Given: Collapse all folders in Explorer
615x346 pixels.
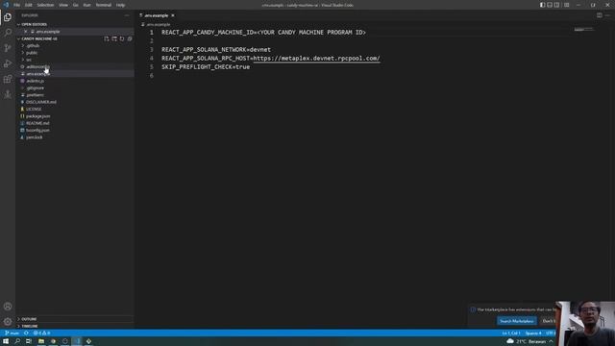Looking at the screenshot, I should click(130, 38).
